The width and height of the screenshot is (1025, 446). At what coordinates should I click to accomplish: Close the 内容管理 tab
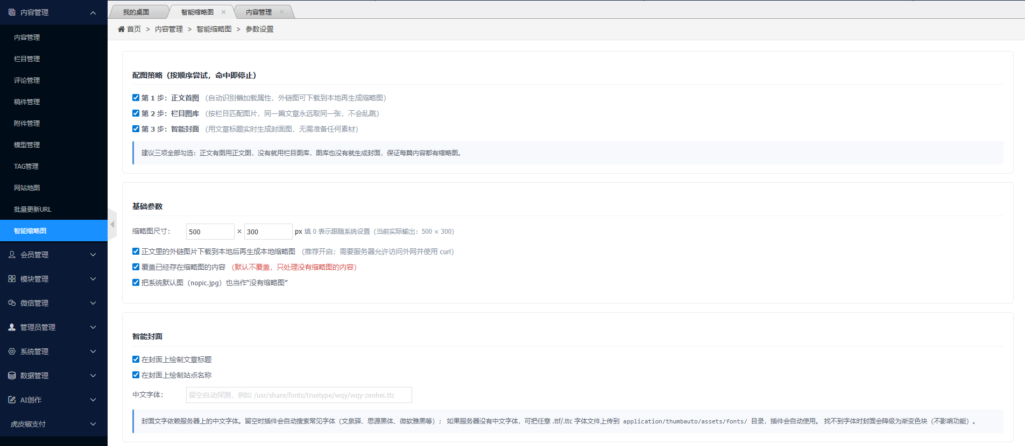pyautogui.click(x=281, y=12)
